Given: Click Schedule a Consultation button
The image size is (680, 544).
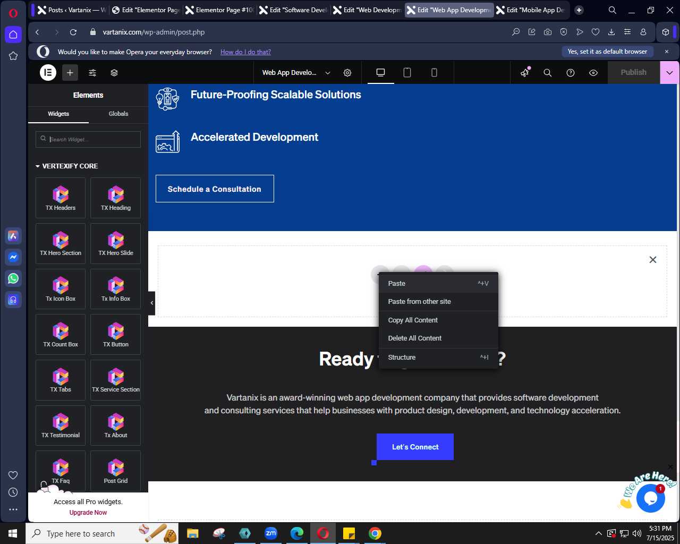Looking at the screenshot, I should (x=215, y=189).
